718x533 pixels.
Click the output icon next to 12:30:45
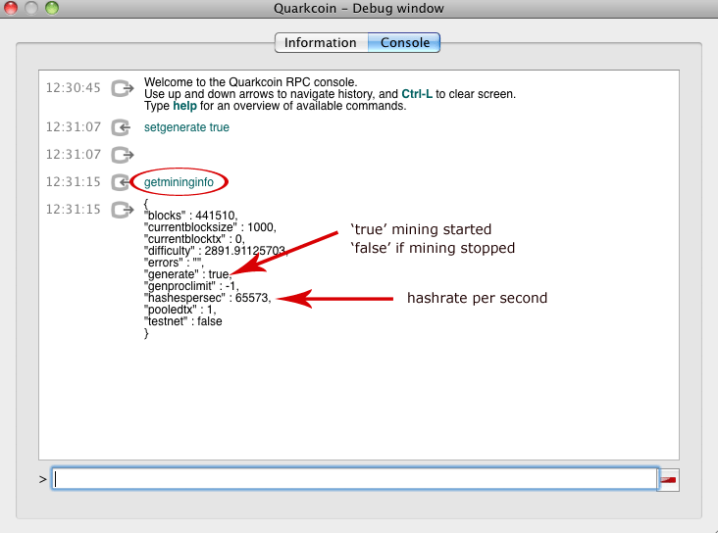123,88
